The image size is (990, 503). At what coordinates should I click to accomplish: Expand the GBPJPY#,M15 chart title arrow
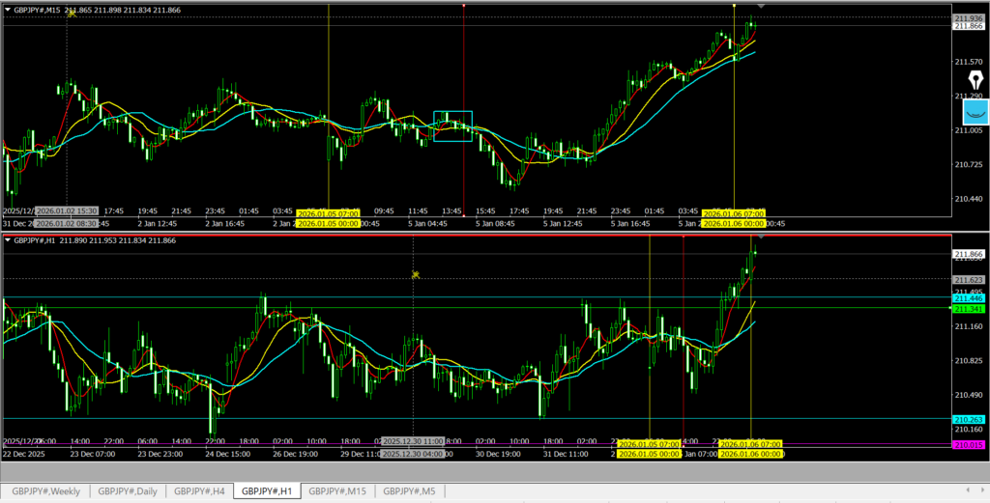coord(7,9)
